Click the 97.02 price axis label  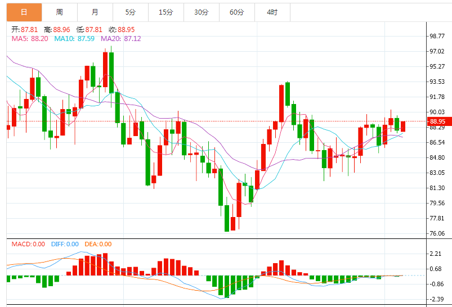point(437,51)
